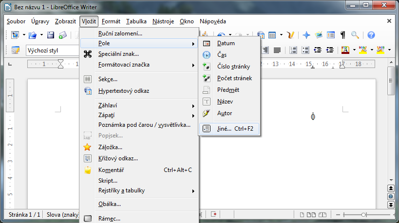Viewport: 399px width, 223px height.
Task: Click the zoom slider handle
Action: (364, 215)
